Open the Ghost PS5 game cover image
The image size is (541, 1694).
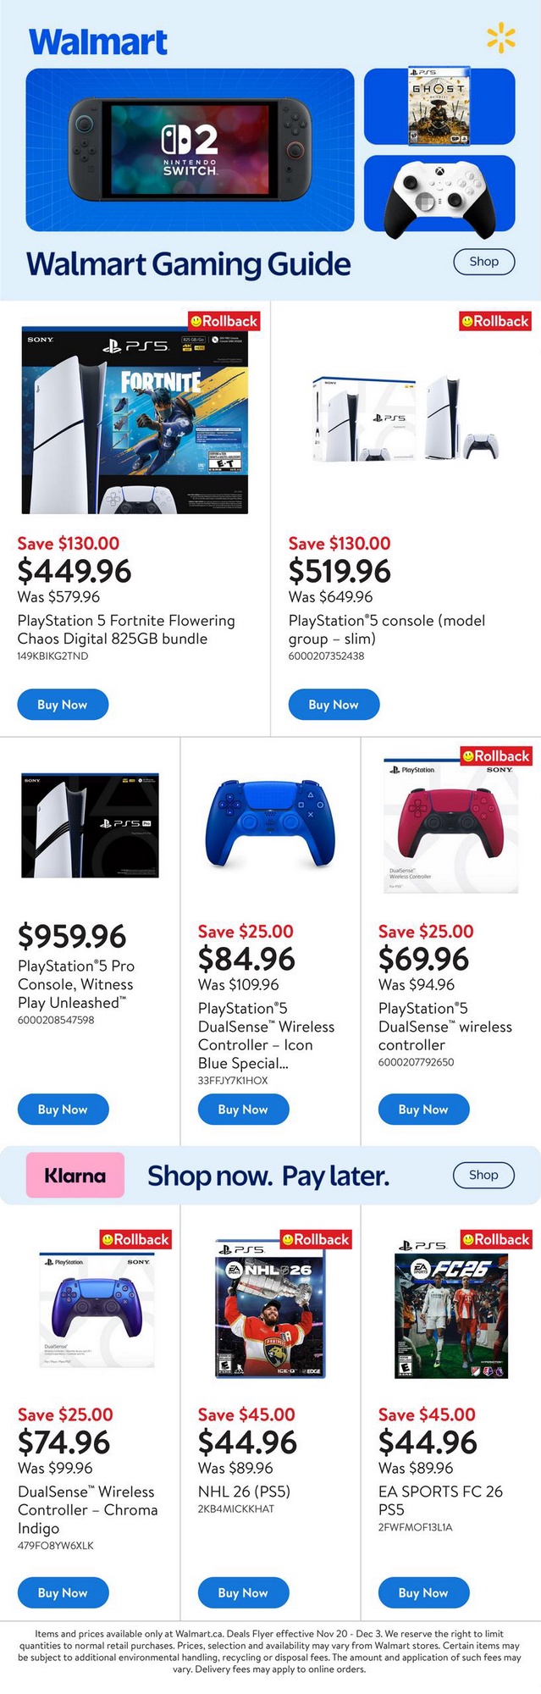439,106
